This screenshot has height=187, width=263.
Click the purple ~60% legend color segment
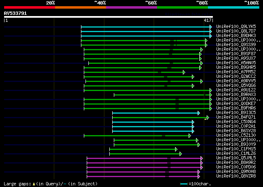131,7
